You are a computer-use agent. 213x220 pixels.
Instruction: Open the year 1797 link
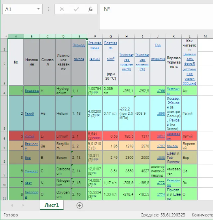pyautogui.click(x=161, y=146)
